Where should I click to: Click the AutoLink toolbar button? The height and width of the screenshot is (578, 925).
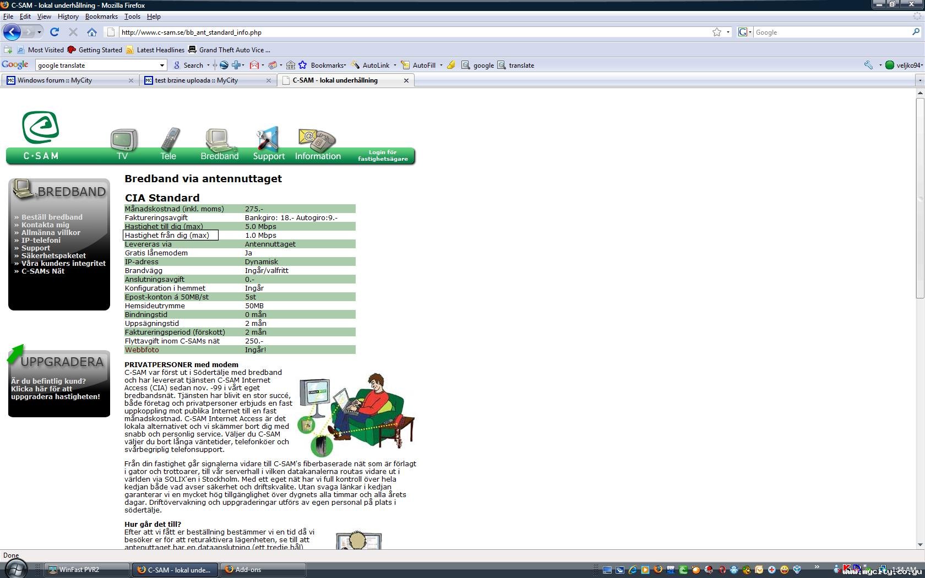pyautogui.click(x=371, y=65)
